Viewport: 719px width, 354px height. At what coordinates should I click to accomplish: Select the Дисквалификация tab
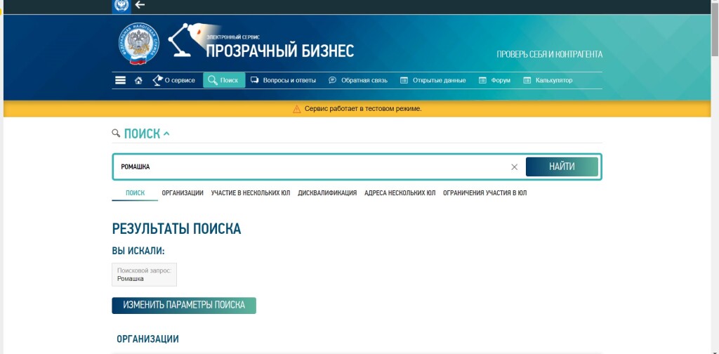point(327,193)
